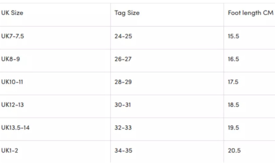
Task: Select the UK10-11 size cell
Action: coord(12,82)
